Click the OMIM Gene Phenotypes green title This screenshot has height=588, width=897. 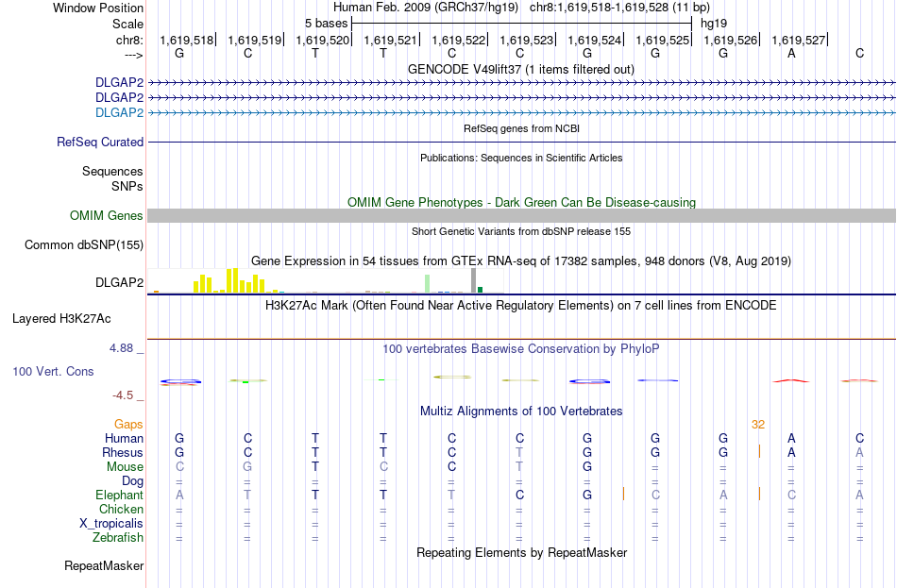[521, 203]
